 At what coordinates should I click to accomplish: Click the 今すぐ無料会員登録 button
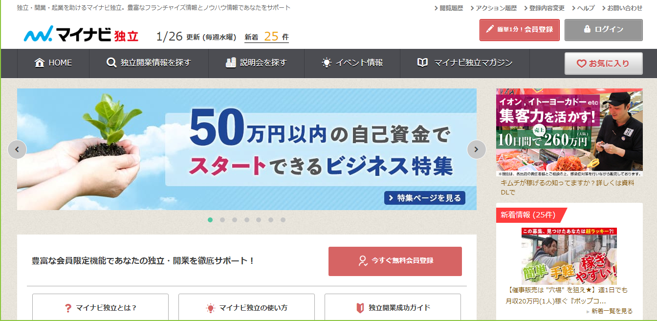pos(395,261)
